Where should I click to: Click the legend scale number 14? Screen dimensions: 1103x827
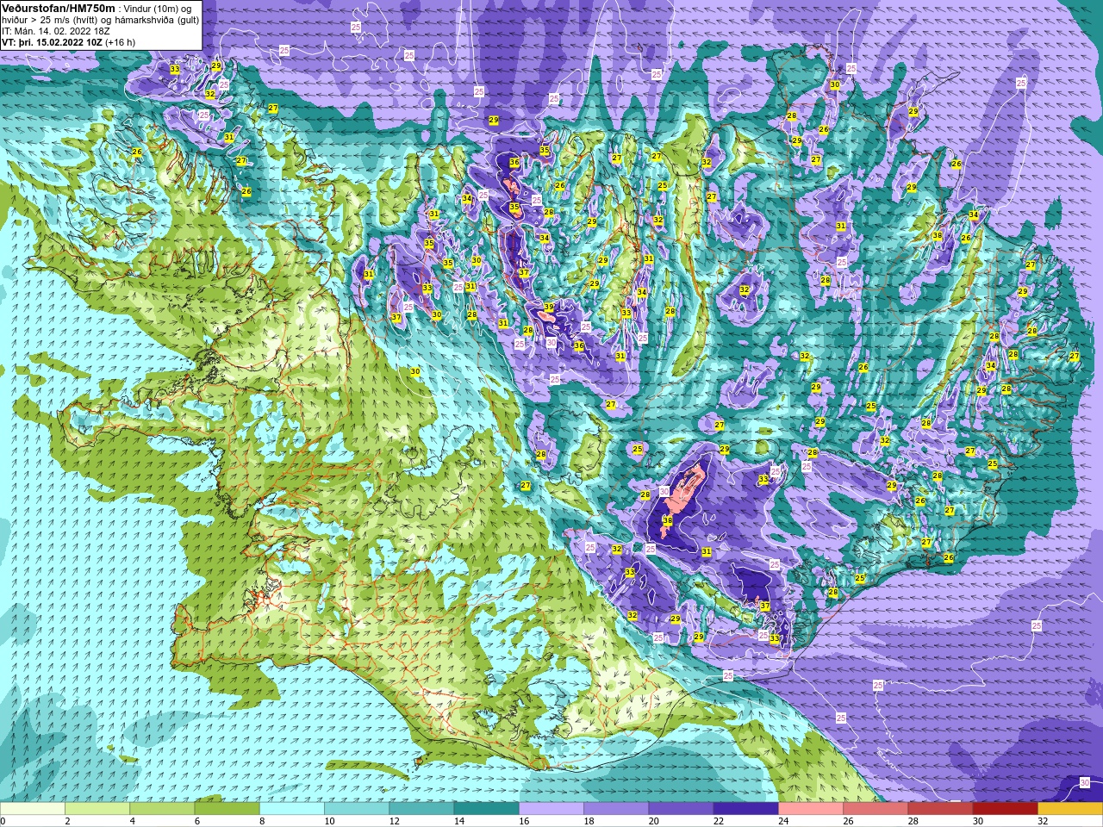[458, 821]
